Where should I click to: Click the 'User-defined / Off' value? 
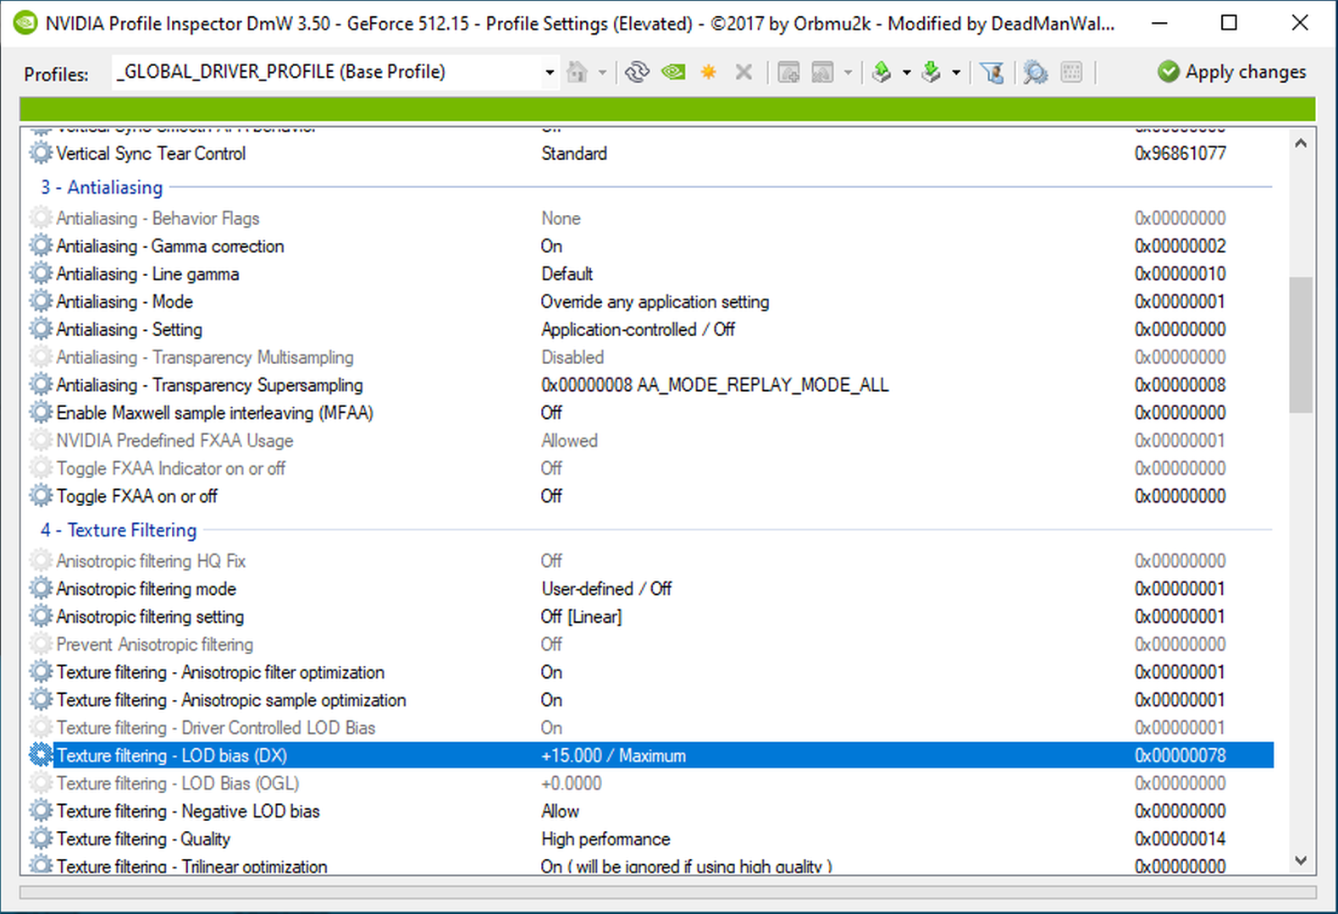point(606,588)
